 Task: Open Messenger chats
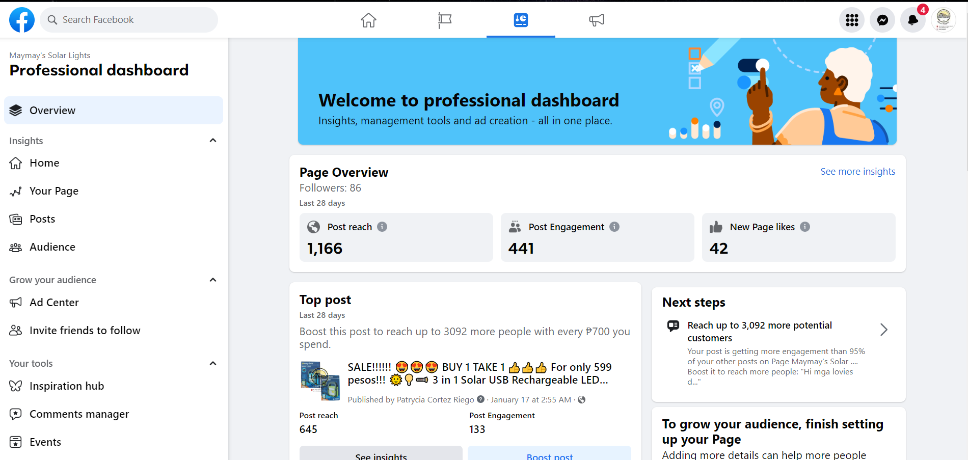(x=882, y=20)
